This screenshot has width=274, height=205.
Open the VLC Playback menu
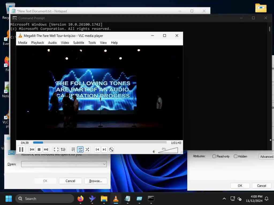point(37,43)
